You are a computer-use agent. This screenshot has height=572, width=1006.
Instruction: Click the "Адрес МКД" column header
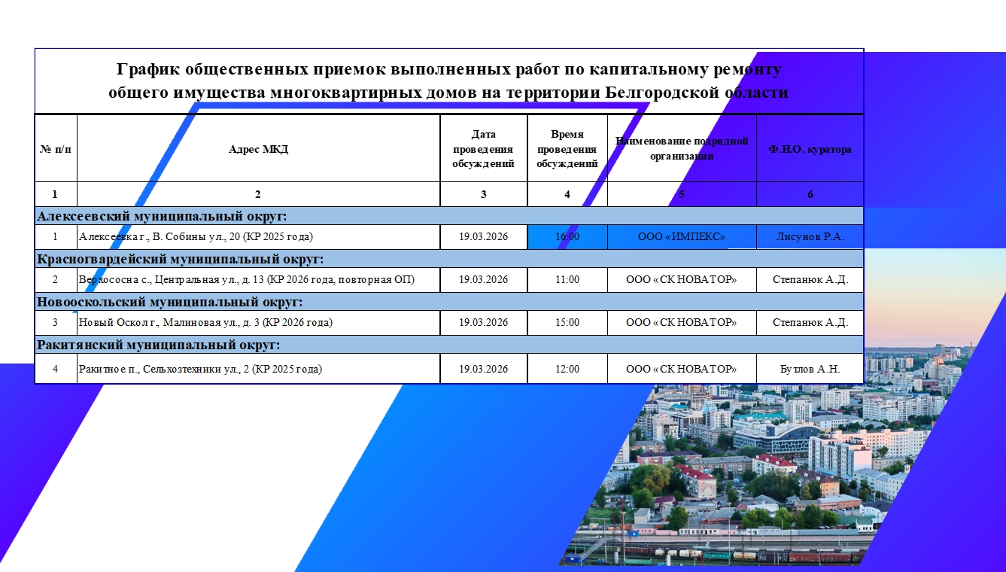click(258, 149)
